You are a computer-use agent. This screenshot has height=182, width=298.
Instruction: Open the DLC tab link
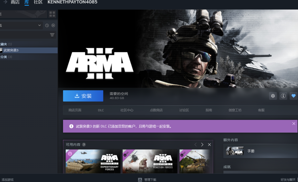click(101, 110)
